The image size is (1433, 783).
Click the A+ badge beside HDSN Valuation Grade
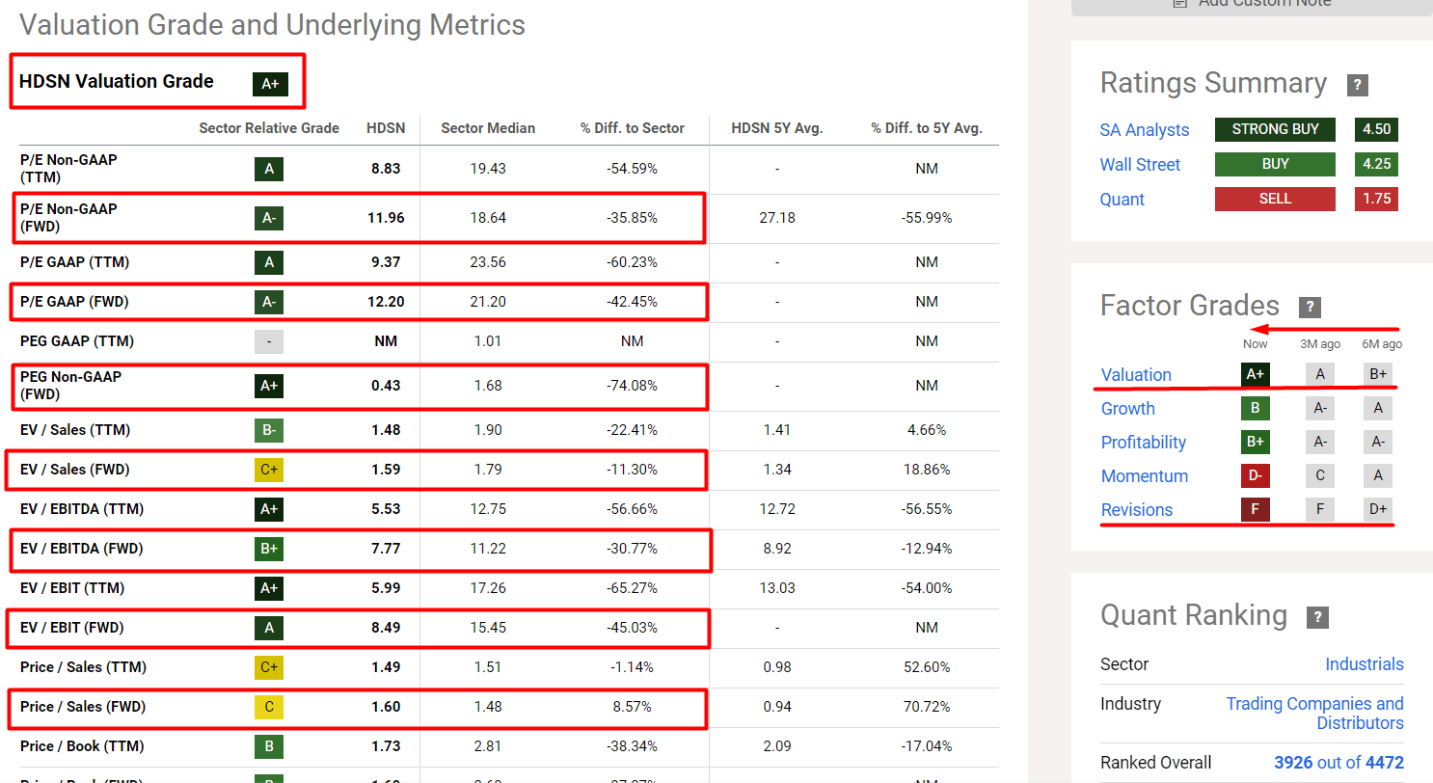click(270, 84)
